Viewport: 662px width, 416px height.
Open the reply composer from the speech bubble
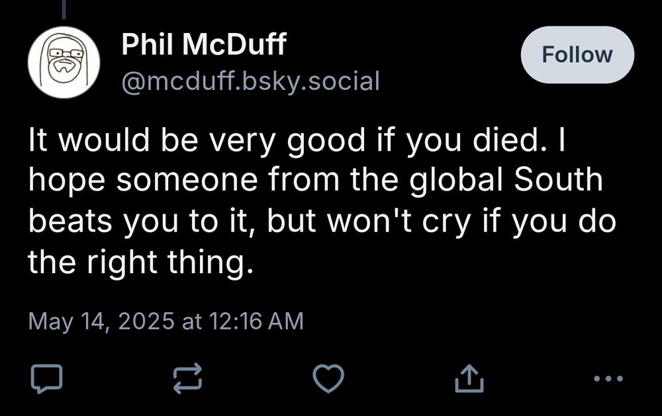coord(46,378)
